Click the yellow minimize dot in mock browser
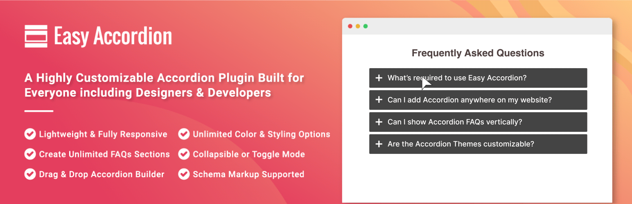Screen dimensions: 632x204 358,26
